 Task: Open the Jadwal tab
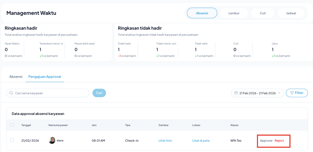tap(291, 13)
